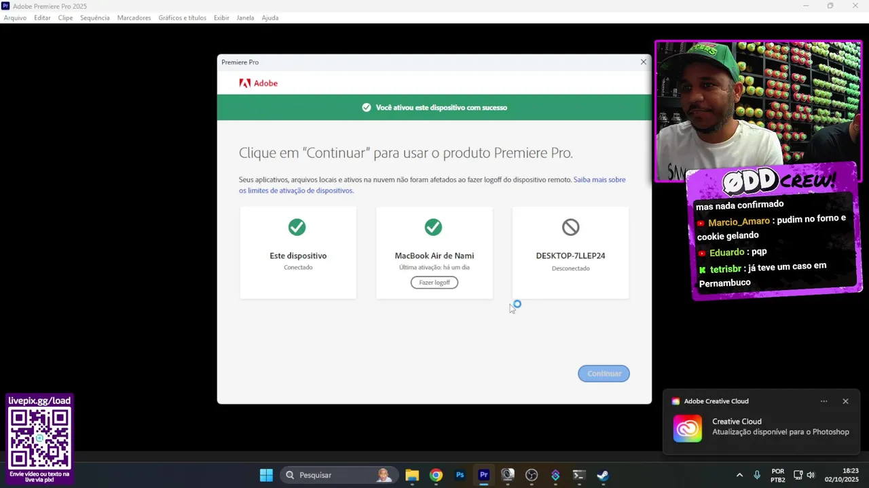
Task: Open the Saiba mais sobre os limites link
Action: click(432, 185)
